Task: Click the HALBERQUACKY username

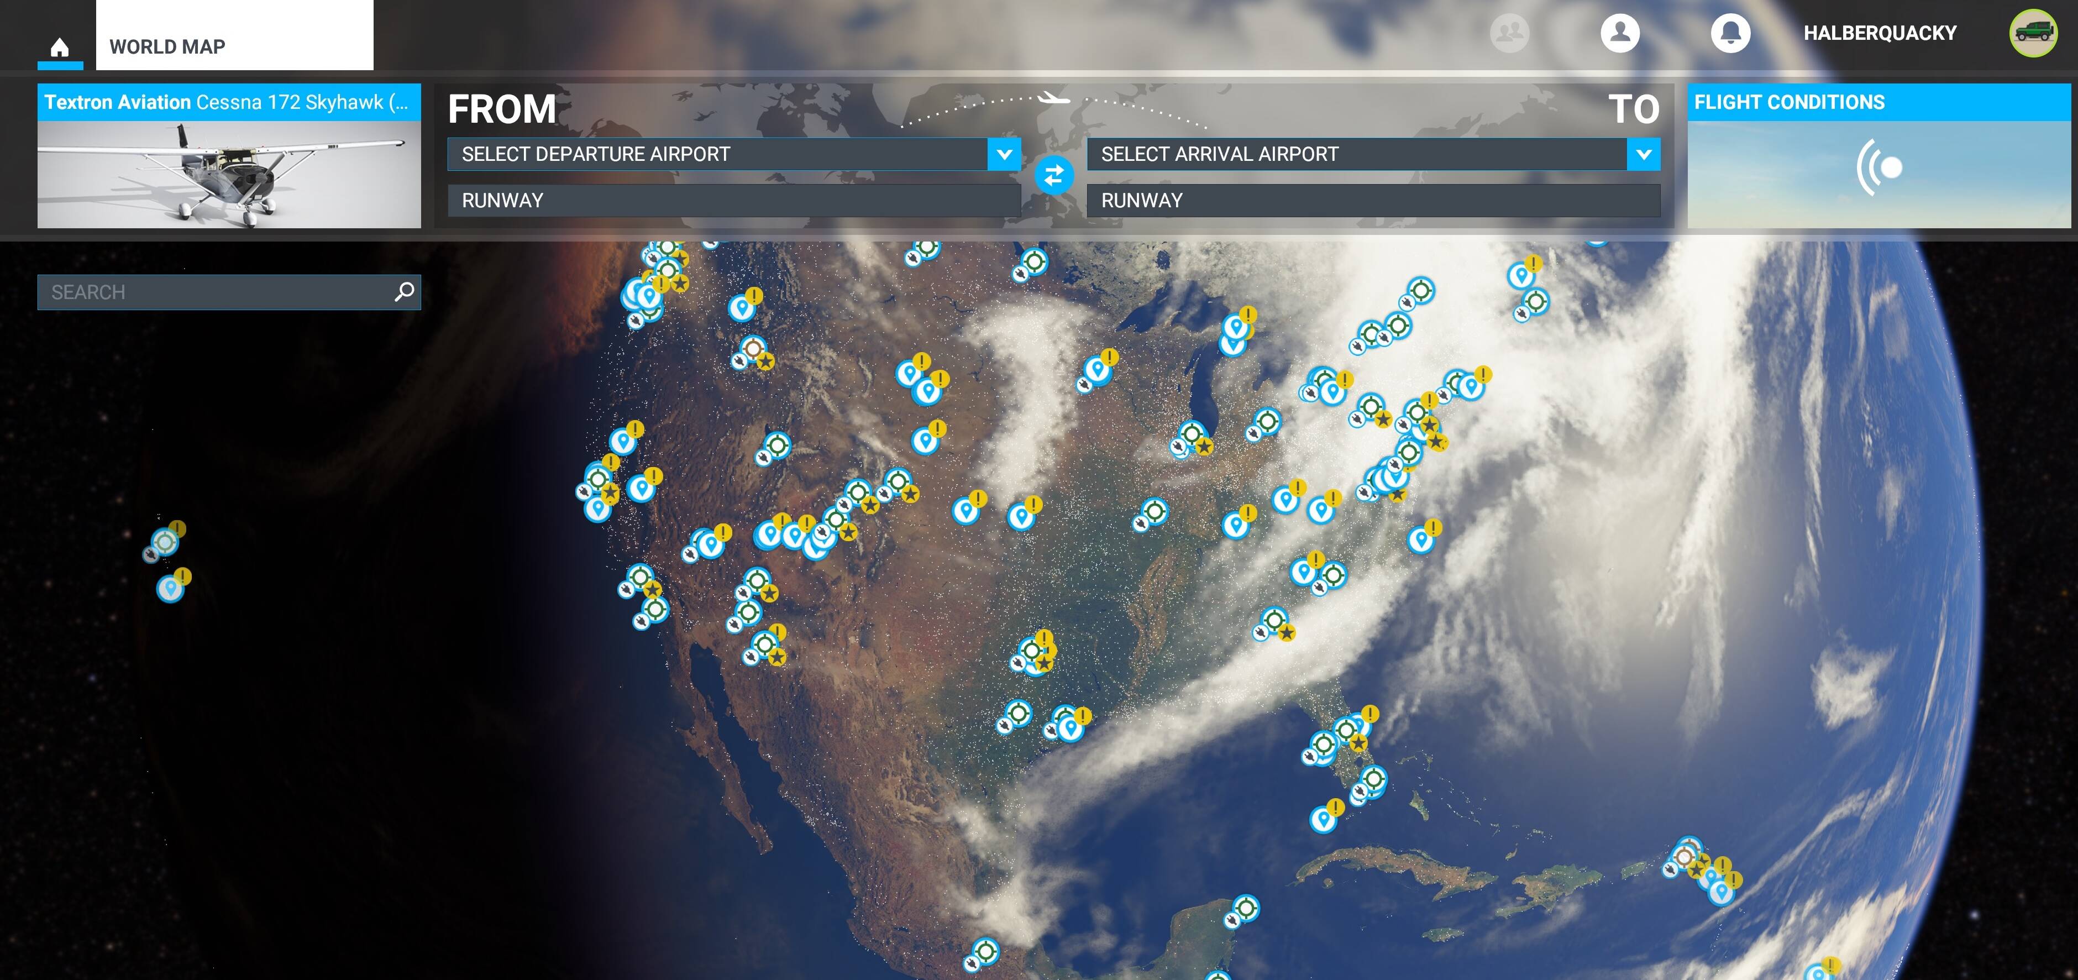Action: click(x=1880, y=33)
